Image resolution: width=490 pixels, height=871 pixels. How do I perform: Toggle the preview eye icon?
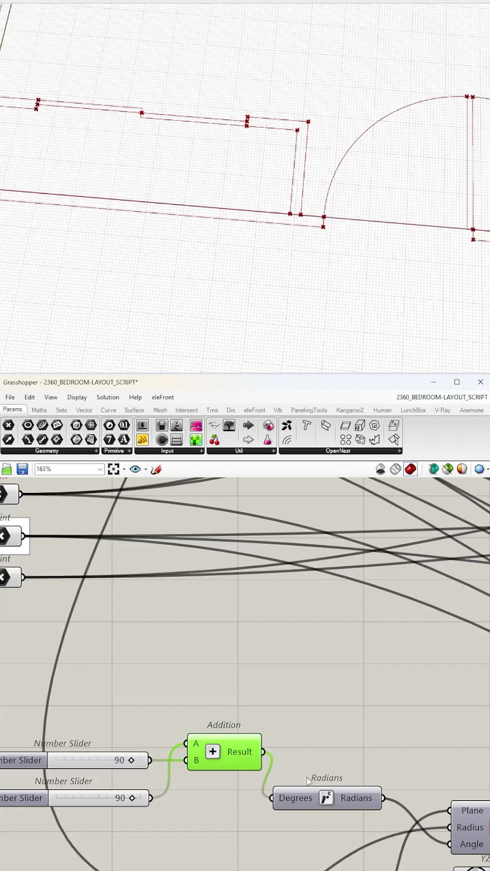[x=134, y=469]
